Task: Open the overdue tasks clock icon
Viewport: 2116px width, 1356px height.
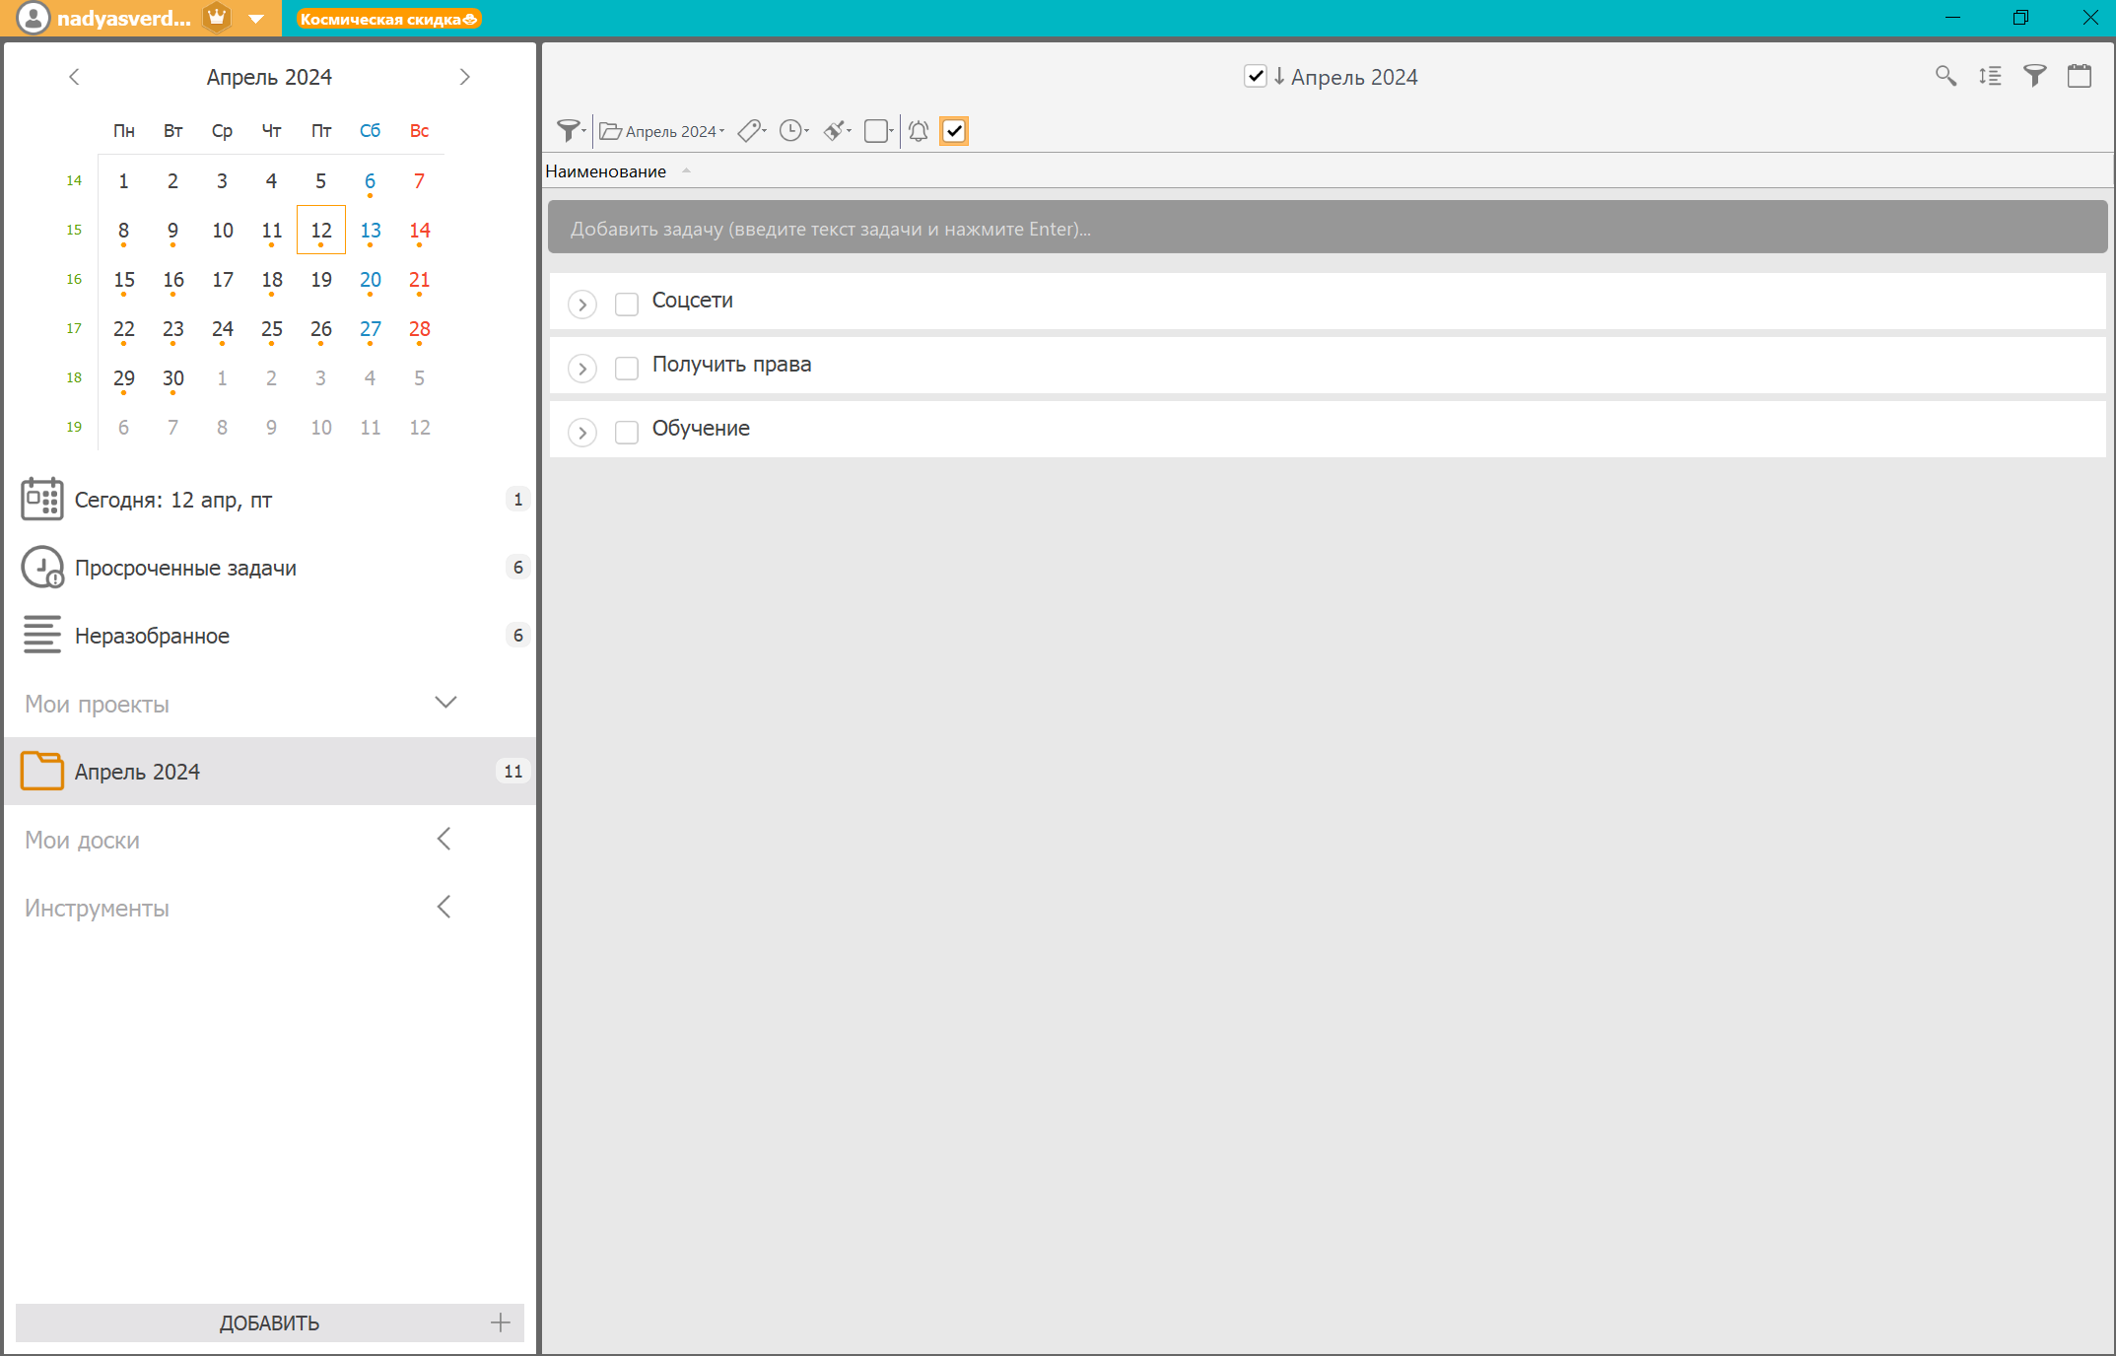Action: coord(42,568)
